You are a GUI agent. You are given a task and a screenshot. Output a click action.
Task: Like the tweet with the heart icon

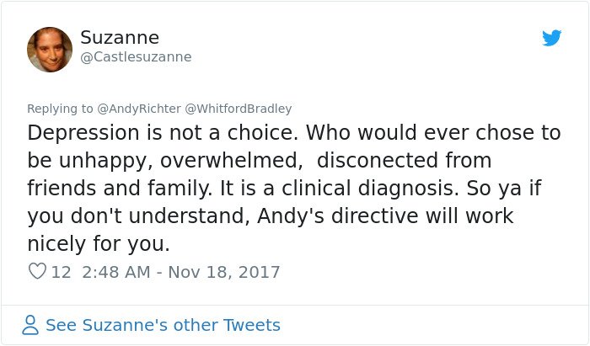(x=37, y=271)
